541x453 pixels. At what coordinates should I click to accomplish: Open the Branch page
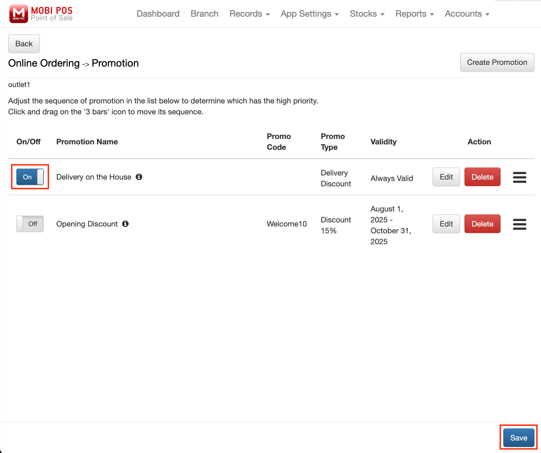(204, 14)
